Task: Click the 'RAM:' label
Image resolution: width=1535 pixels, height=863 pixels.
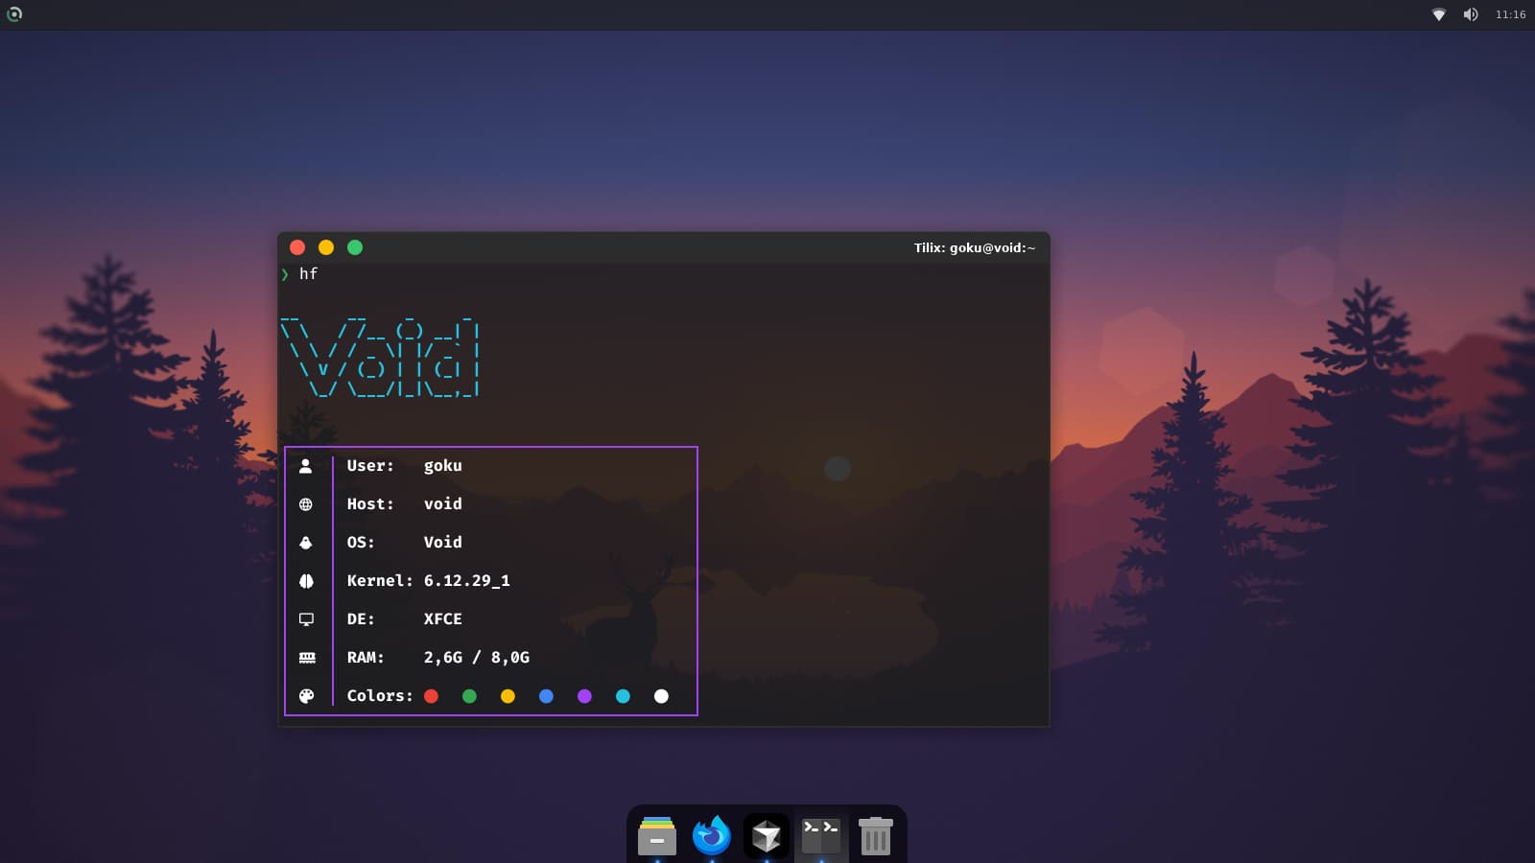Action: 366,658
